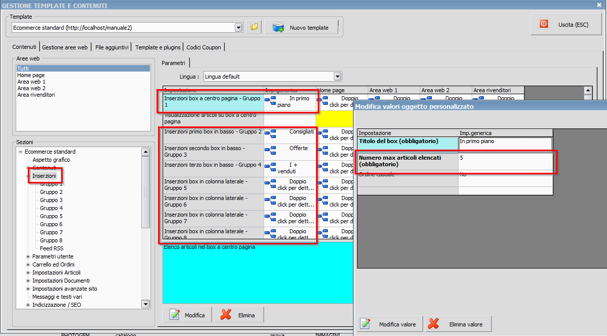Expand the Impostazioni Articoli node
Screen dimensions: 607x336
(28, 273)
